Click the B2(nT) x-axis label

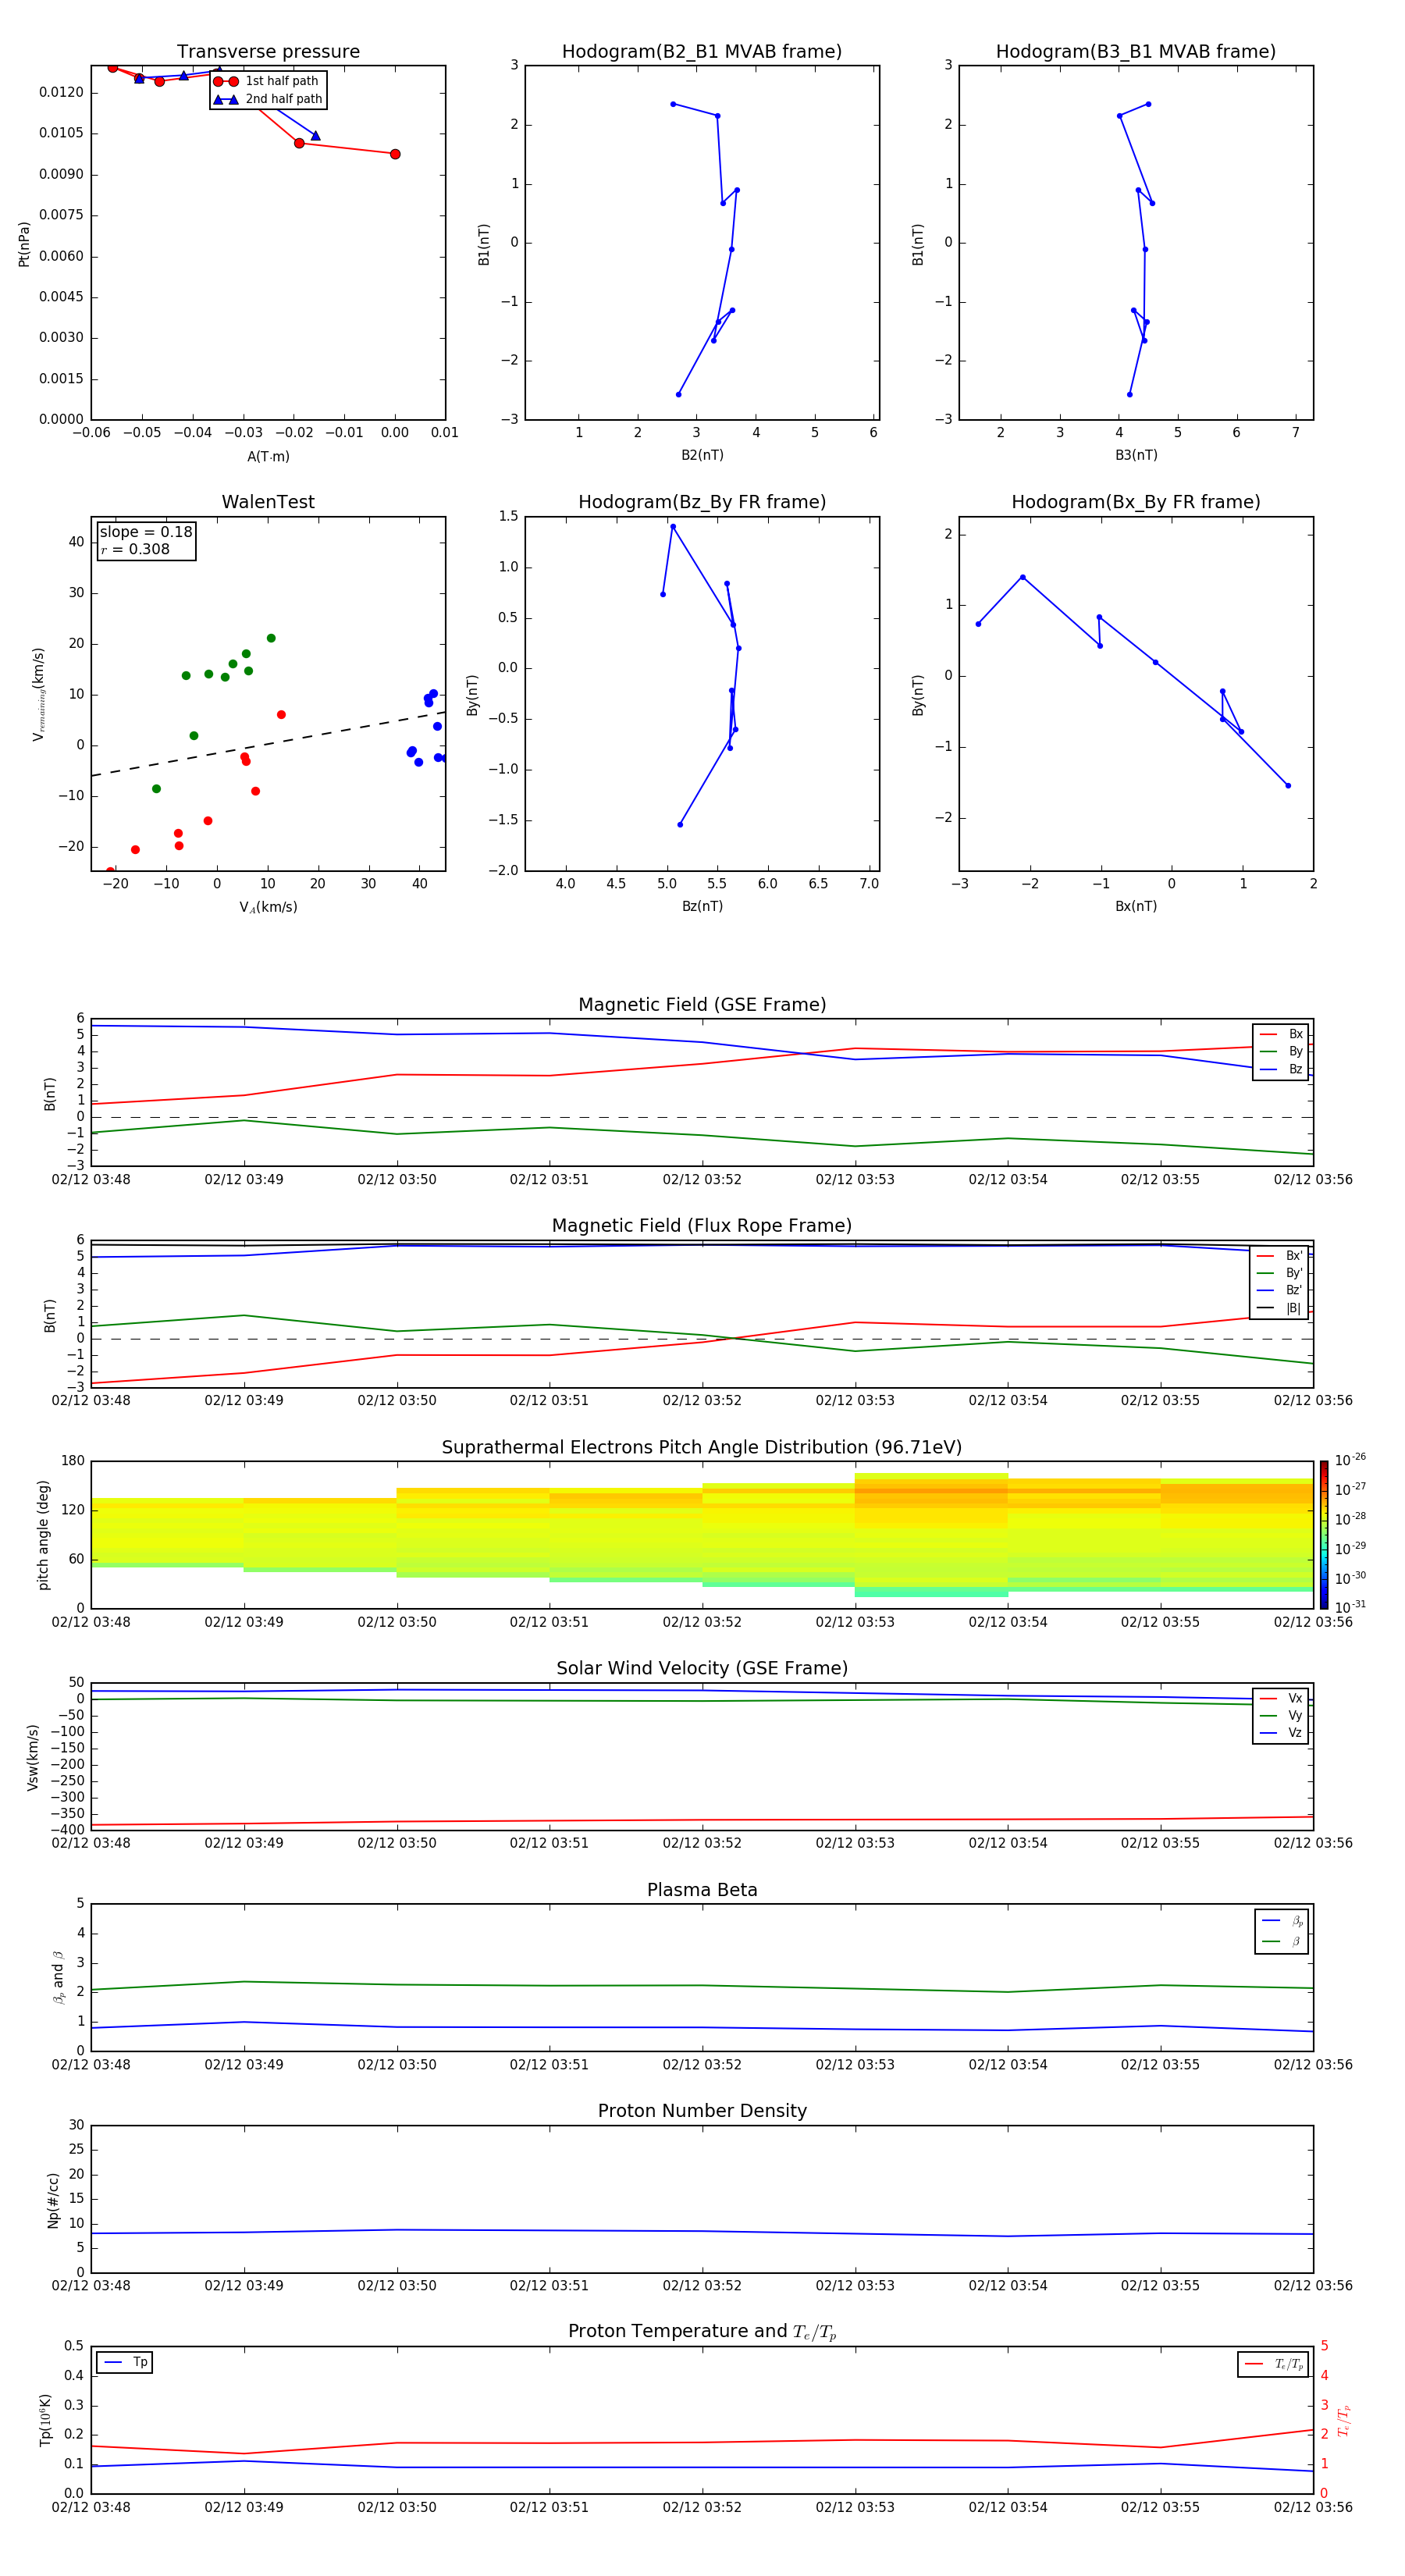pos(702,455)
